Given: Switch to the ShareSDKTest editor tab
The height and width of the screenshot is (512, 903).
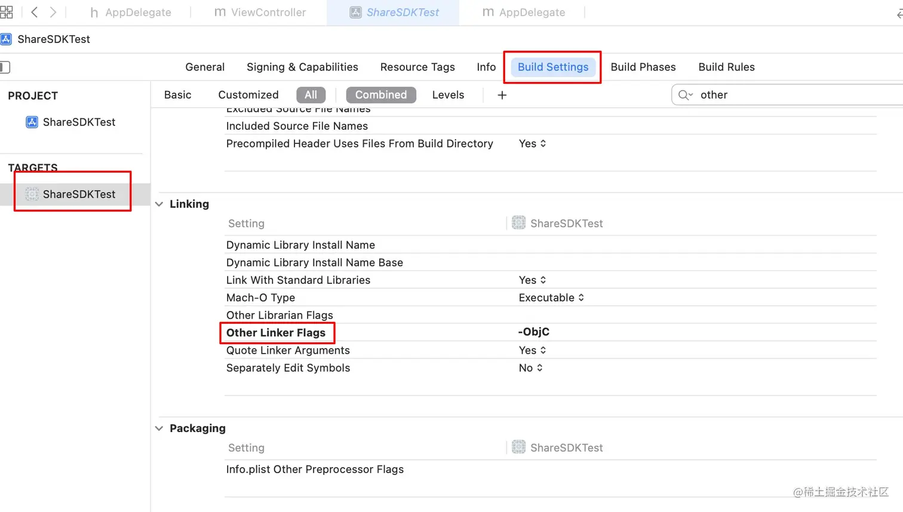Looking at the screenshot, I should pyautogui.click(x=394, y=13).
